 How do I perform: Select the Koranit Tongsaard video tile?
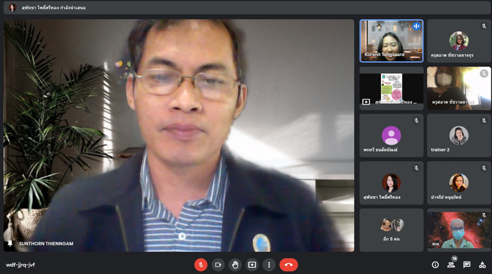(x=391, y=41)
